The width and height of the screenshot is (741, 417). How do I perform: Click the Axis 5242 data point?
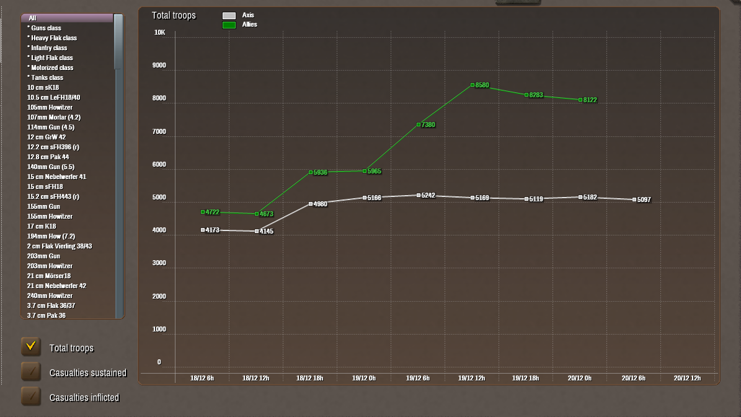click(418, 195)
